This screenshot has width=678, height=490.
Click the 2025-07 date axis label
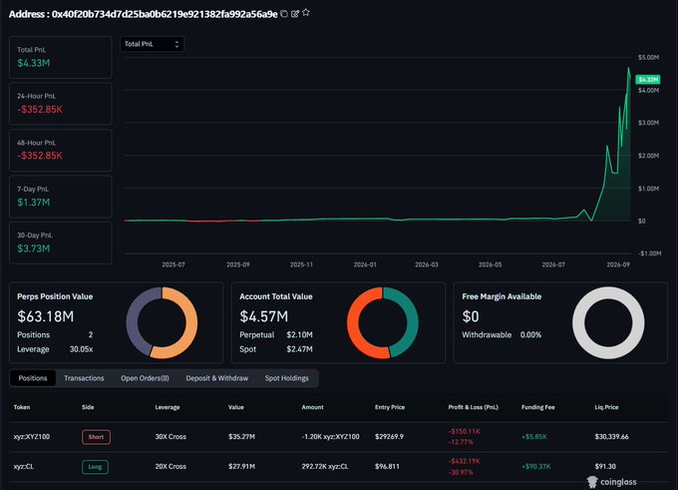pyautogui.click(x=173, y=264)
